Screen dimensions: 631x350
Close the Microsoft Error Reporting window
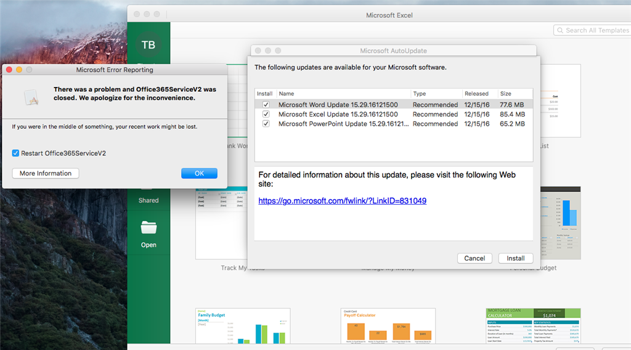pos(9,70)
